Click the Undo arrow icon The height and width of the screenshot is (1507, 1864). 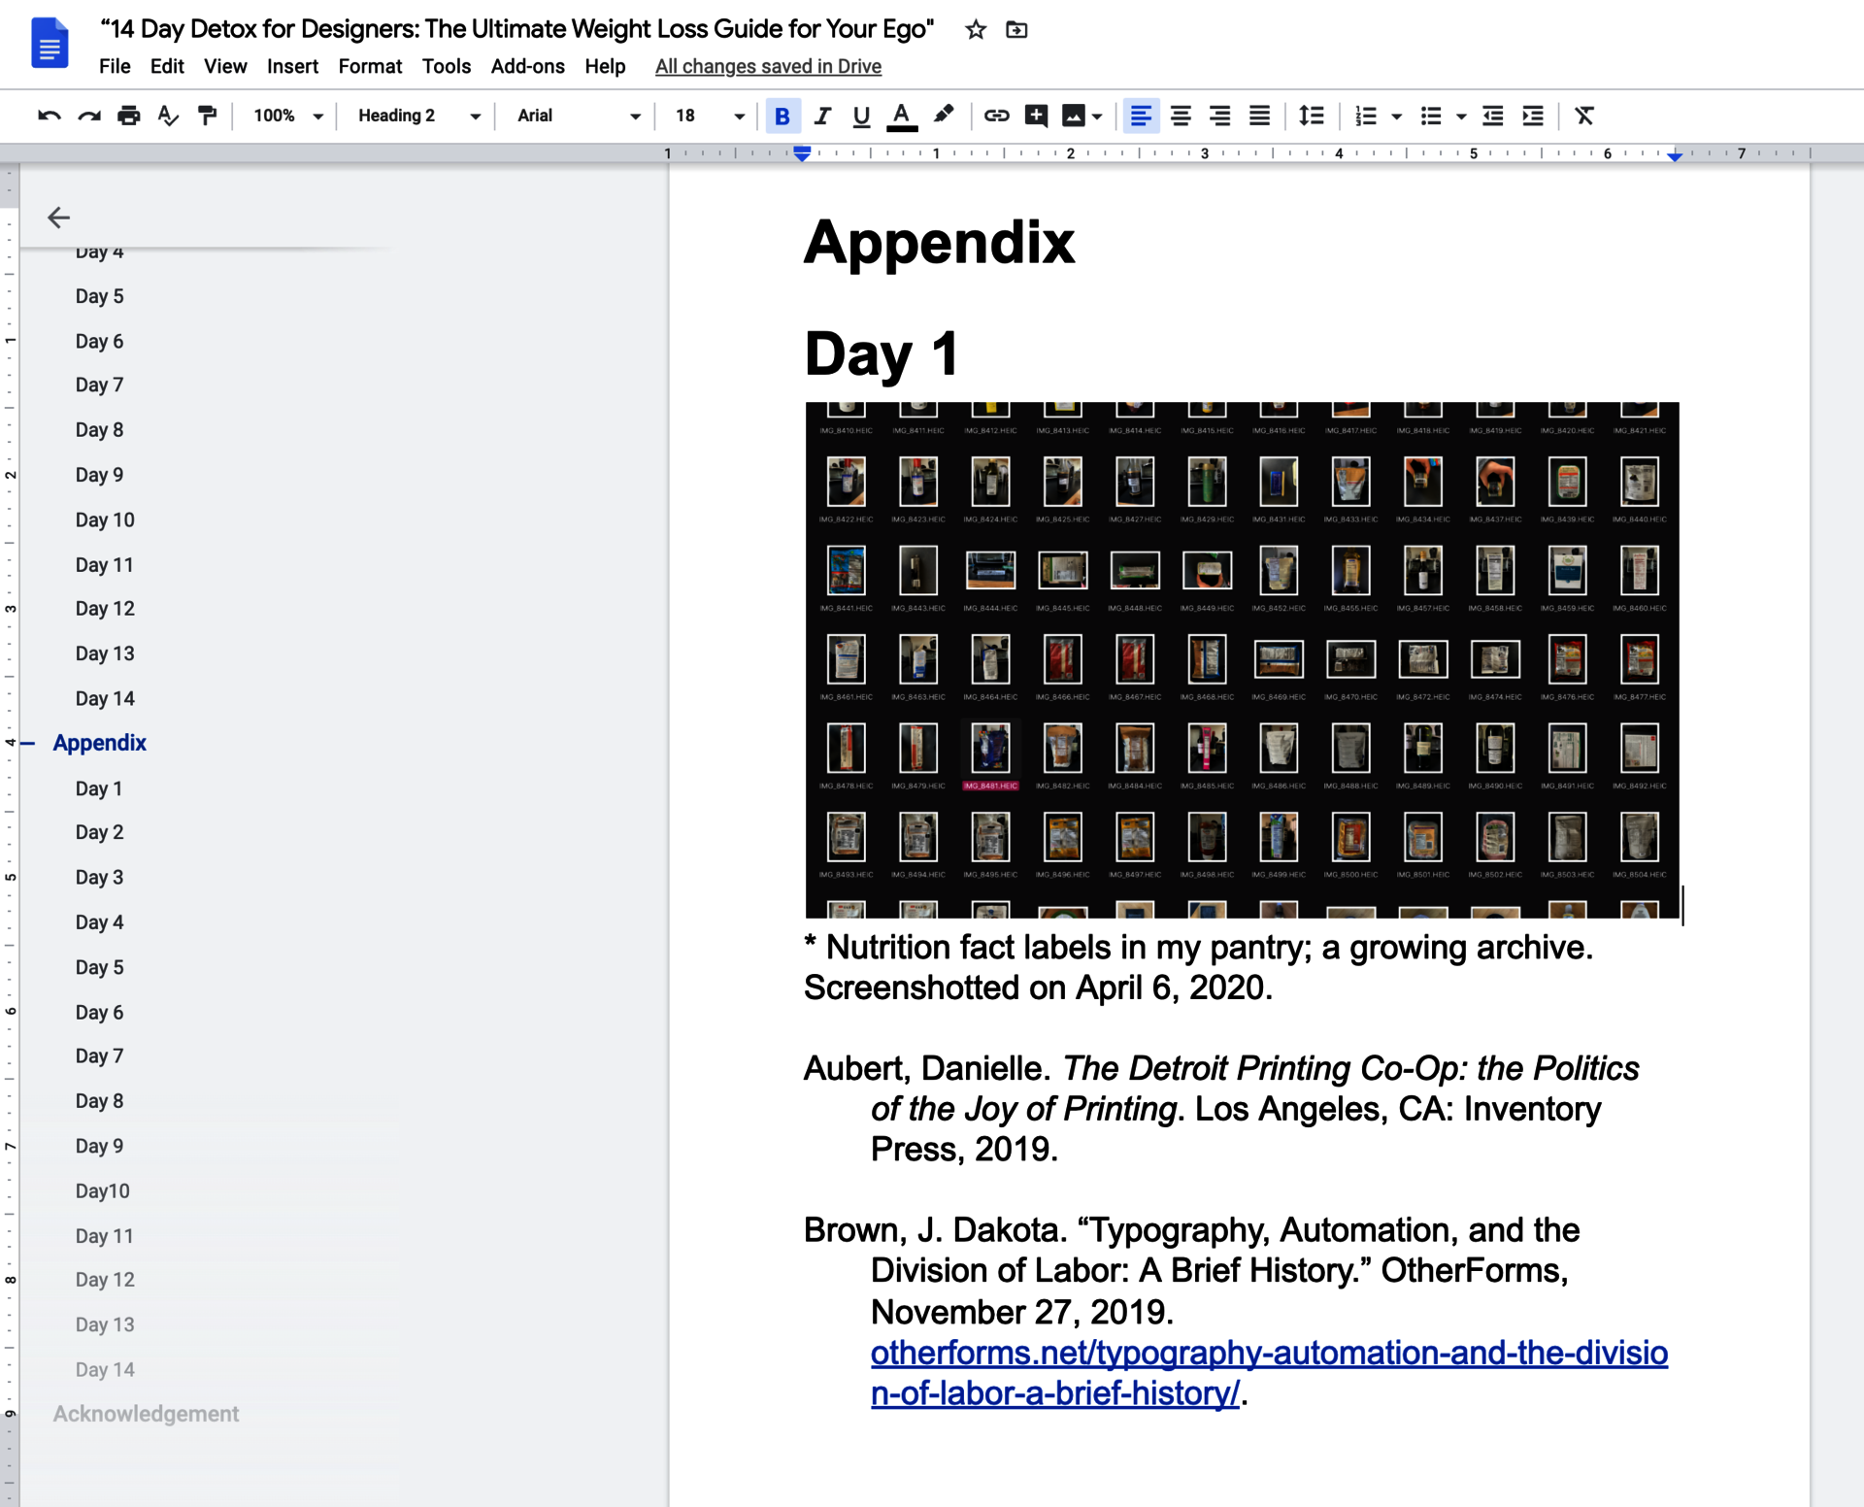(x=50, y=117)
